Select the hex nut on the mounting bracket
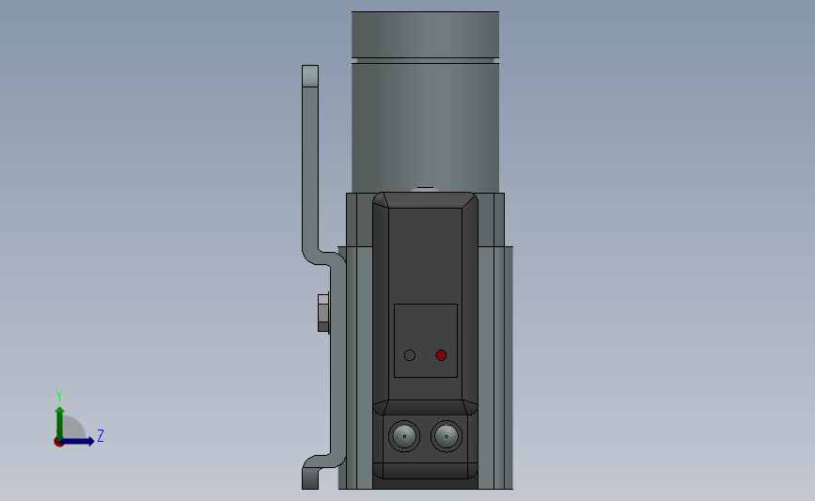Viewport: 815px width, 501px height. (x=323, y=313)
